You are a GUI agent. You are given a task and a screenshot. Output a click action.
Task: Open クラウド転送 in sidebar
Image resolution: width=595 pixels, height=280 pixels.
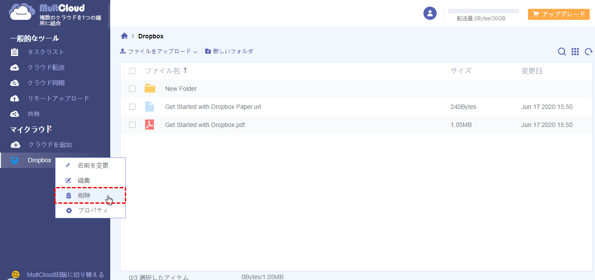[x=46, y=67]
